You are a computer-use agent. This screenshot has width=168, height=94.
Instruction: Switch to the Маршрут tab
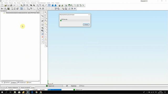point(14,83)
